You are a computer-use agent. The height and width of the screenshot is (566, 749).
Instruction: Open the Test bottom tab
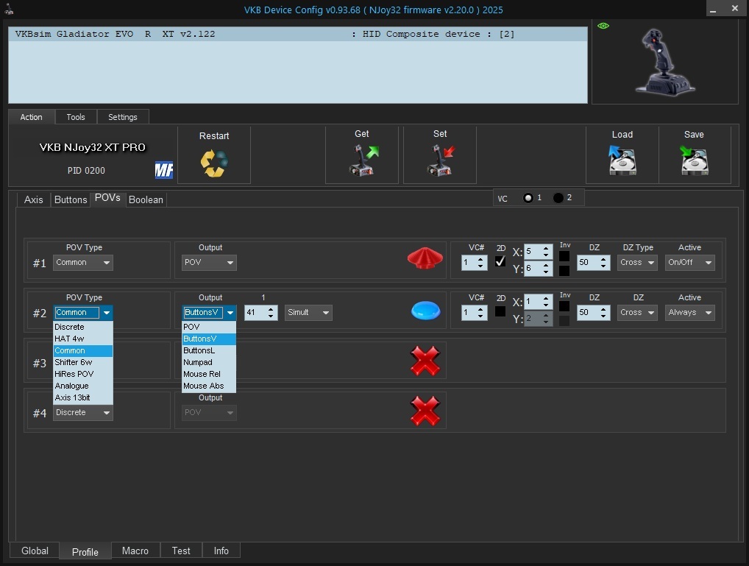tap(181, 551)
